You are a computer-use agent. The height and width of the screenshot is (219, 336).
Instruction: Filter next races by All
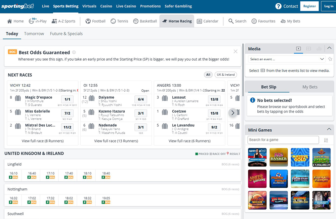[208, 74]
